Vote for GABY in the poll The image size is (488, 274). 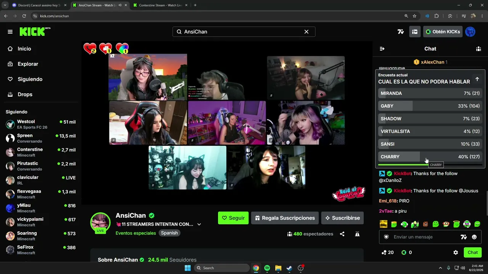pos(430,106)
